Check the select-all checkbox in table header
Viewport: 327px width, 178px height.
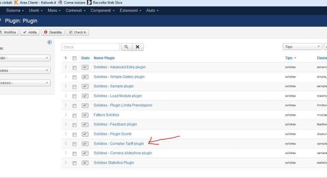click(74, 58)
